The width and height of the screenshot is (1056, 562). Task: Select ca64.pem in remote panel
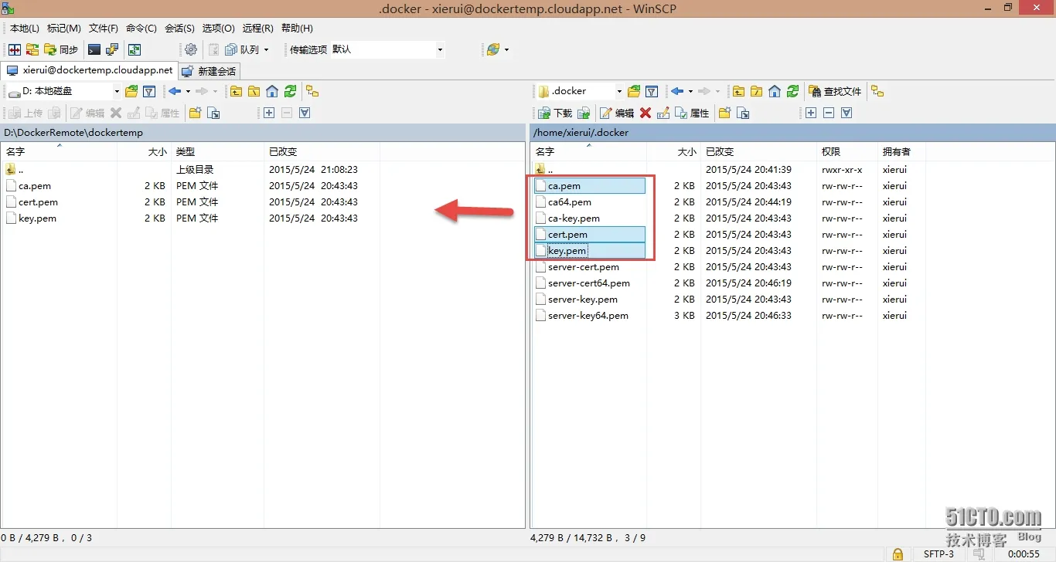[x=570, y=202]
